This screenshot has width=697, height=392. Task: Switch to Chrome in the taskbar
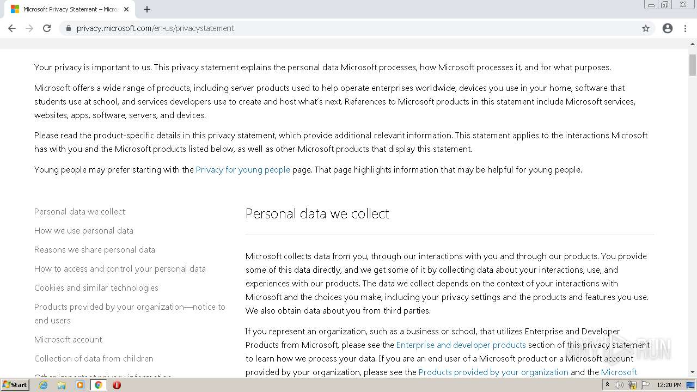[99, 385]
